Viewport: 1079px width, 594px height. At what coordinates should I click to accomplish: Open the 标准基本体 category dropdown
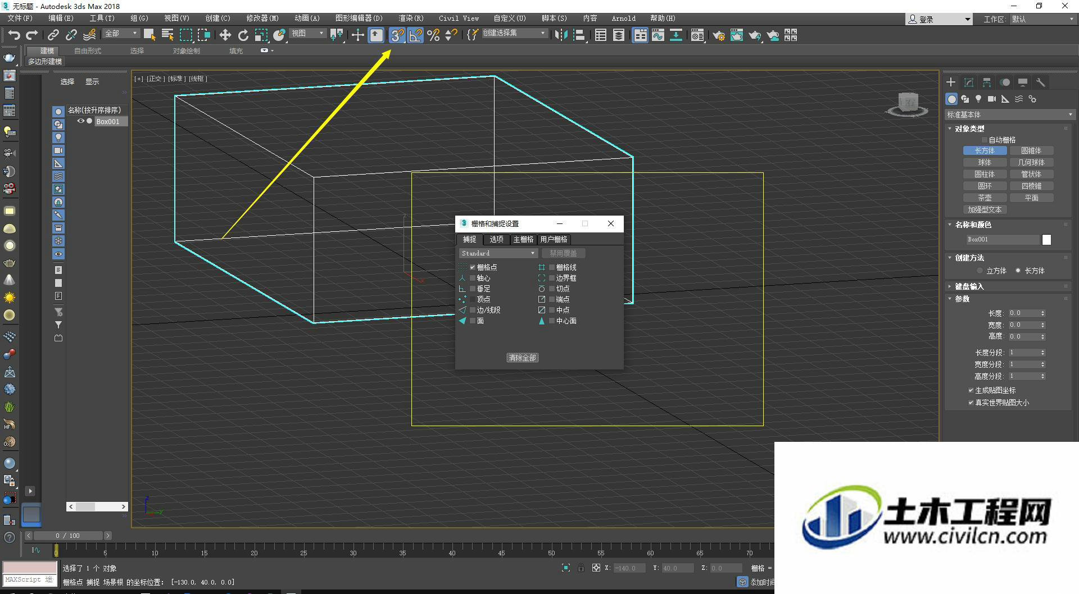tap(1009, 115)
